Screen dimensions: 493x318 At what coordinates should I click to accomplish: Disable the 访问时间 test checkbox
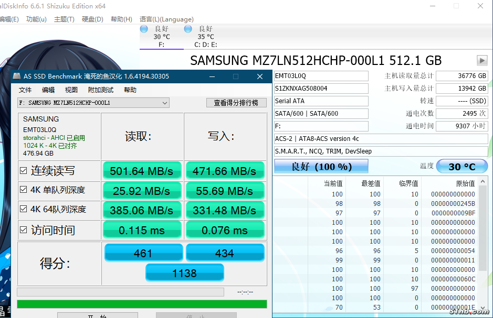pyautogui.click(x=24, y=229)
